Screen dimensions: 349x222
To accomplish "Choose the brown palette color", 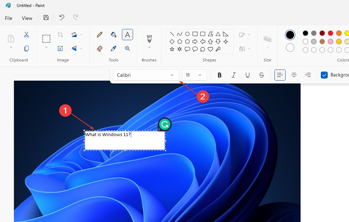I will 322,42.
